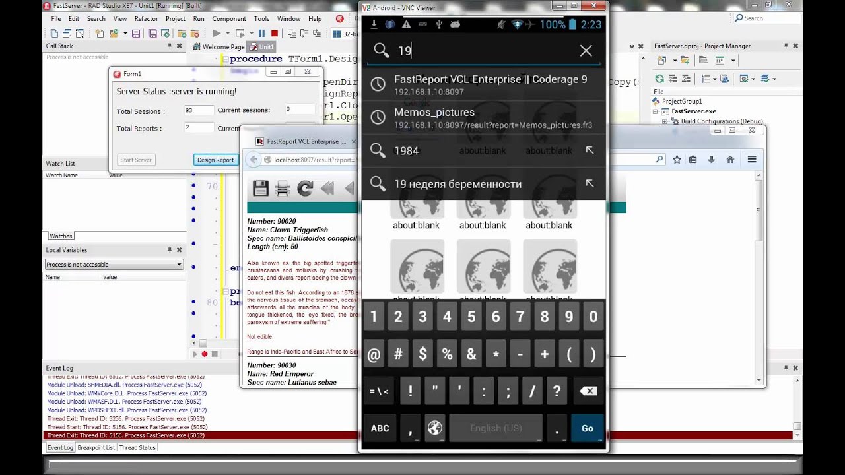Click the save (floppy) icon in FastReport viewer
Viewport: 845px width, 475px height.
coord(261,189)
